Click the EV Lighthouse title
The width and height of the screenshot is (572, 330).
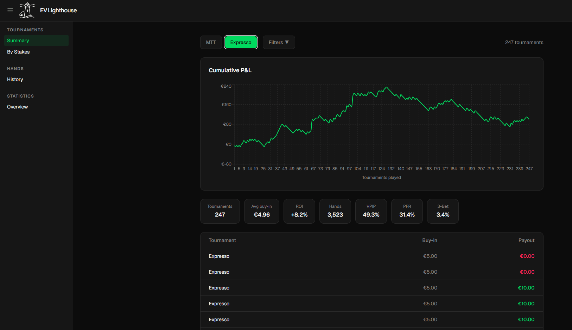(x=58, y=11)
